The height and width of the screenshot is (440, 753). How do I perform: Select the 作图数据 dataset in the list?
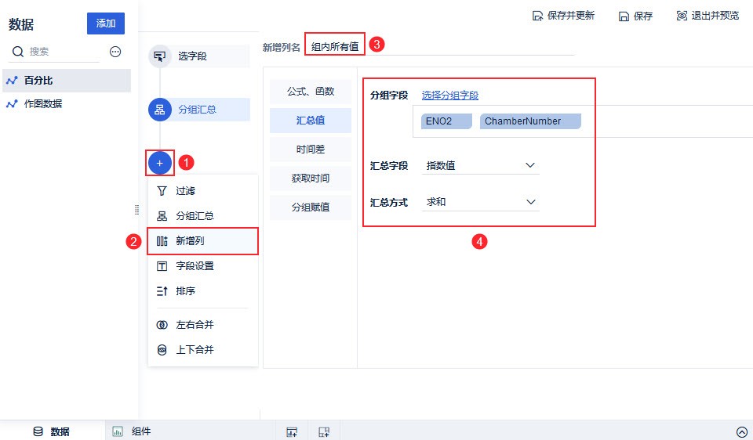tap(43, 104)
